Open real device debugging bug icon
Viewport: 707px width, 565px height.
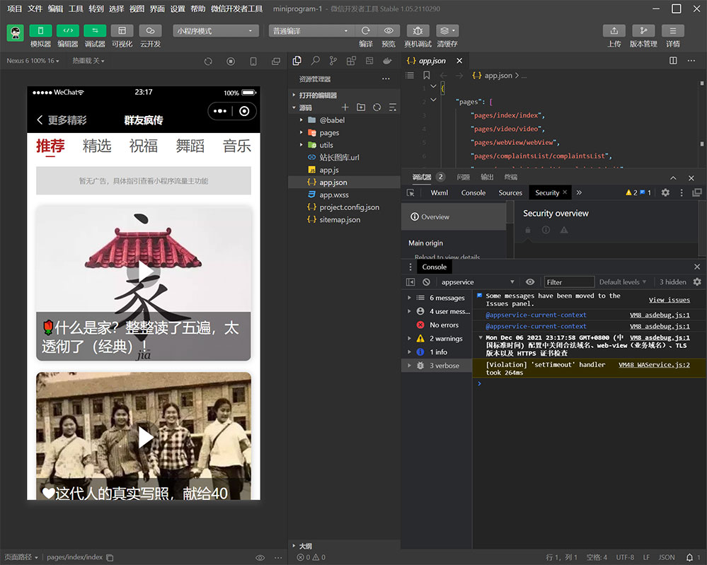click(x=418, y=31)
